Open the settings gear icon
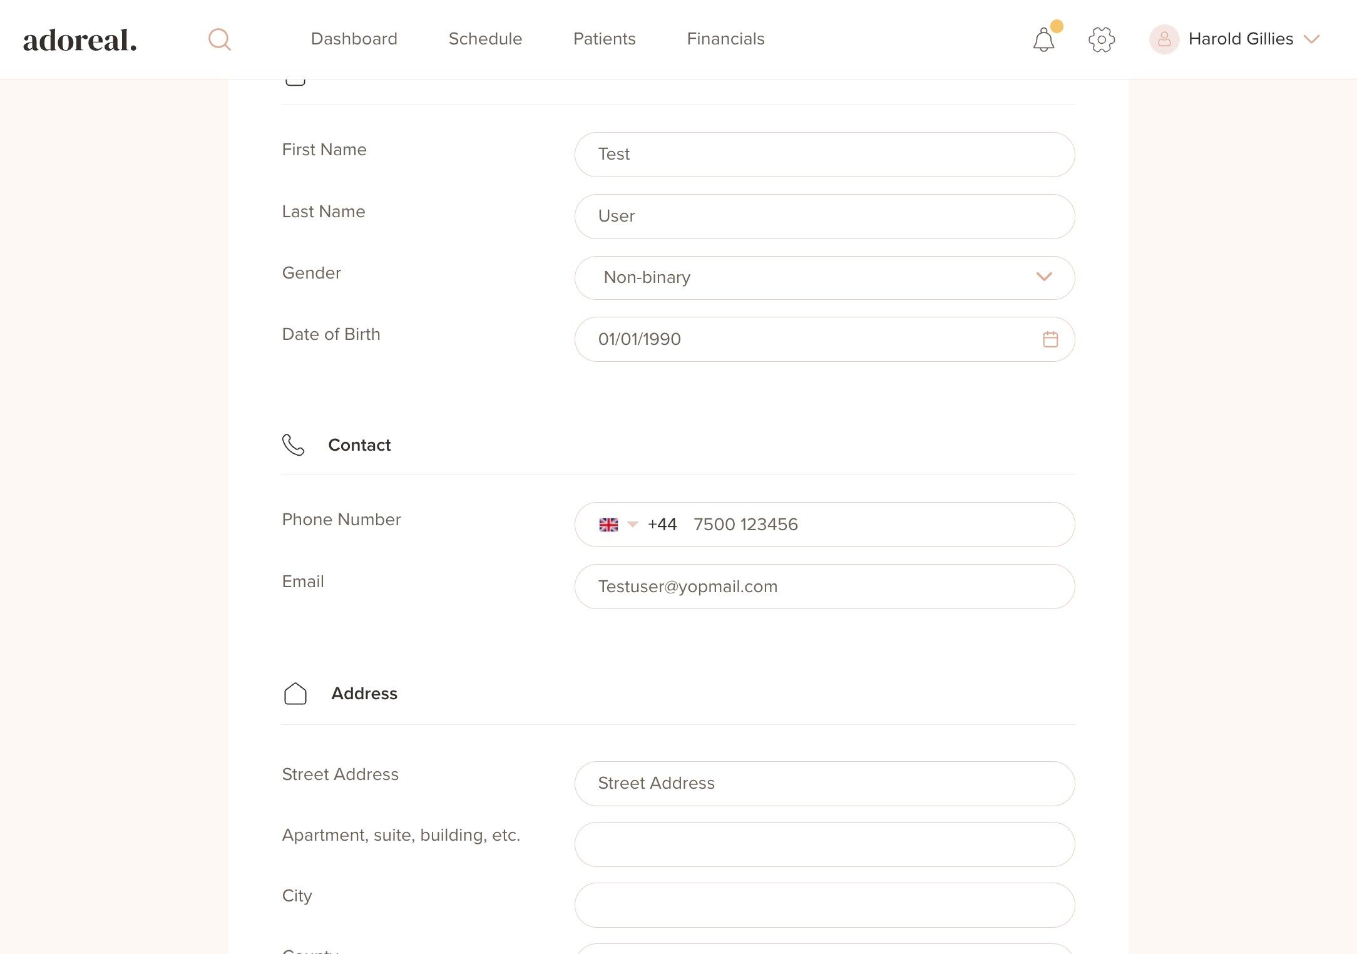This screenshot has height=954, width=1357. click(x=1101, y=39)
